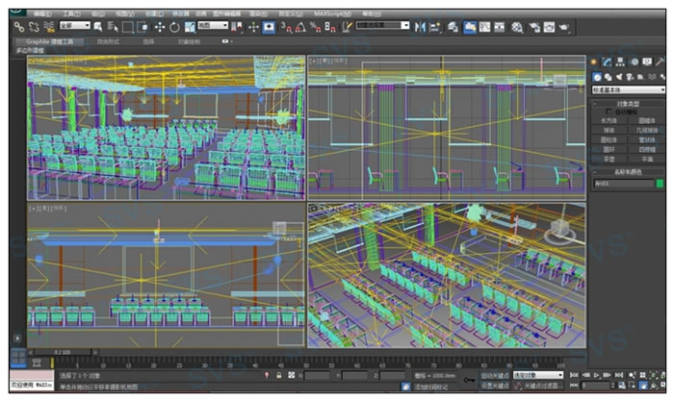Select the Geometry category icon

tap(597, 76)
